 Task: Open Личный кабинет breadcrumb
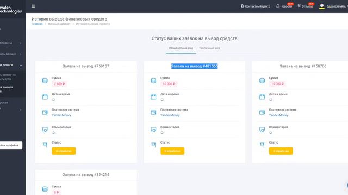59,24
